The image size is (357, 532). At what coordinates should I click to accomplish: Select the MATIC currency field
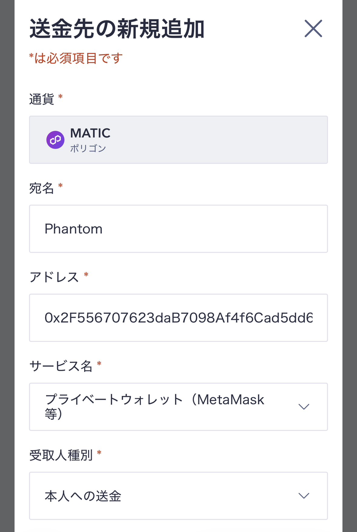tap(178, 140)
